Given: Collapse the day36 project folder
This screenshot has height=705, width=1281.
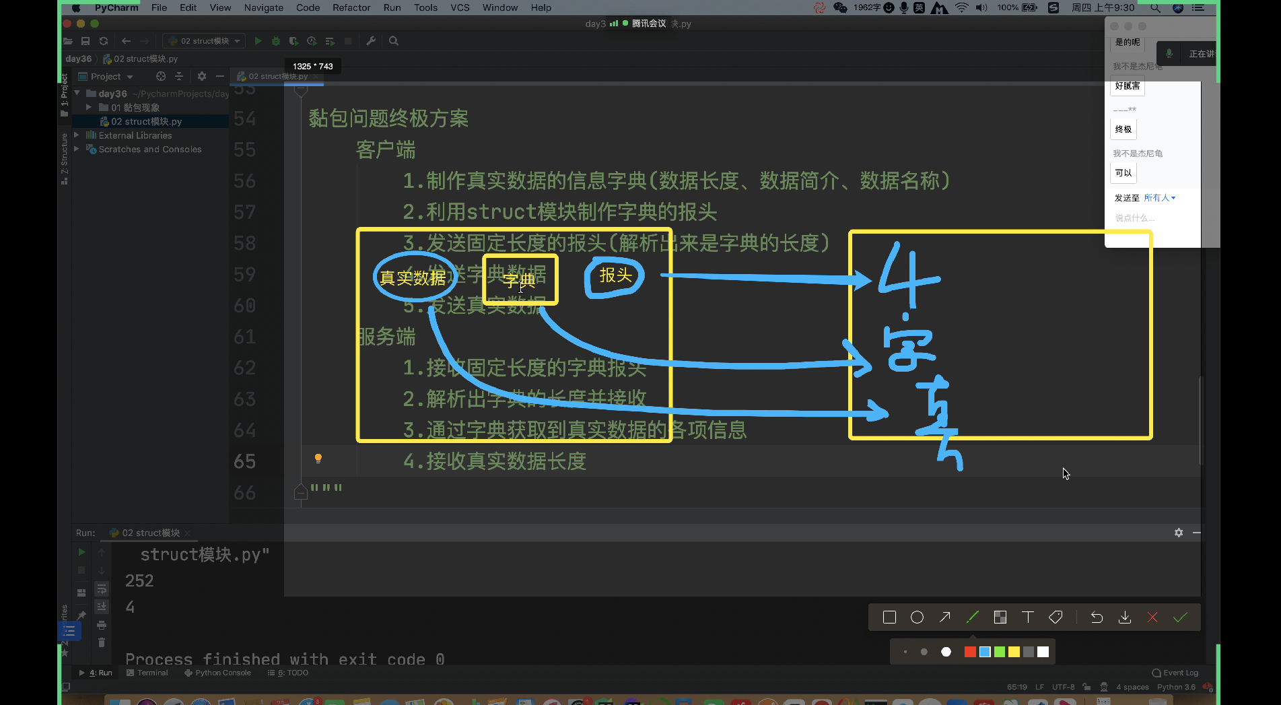Looking at the screenshot, I should 77,93.
